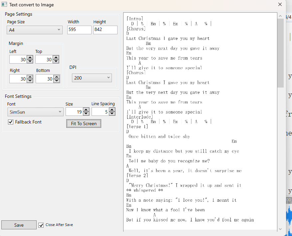Click the preview vertical scrollbar thumb
The height and width of the screenshot is (236, 292).
point(280,53)
